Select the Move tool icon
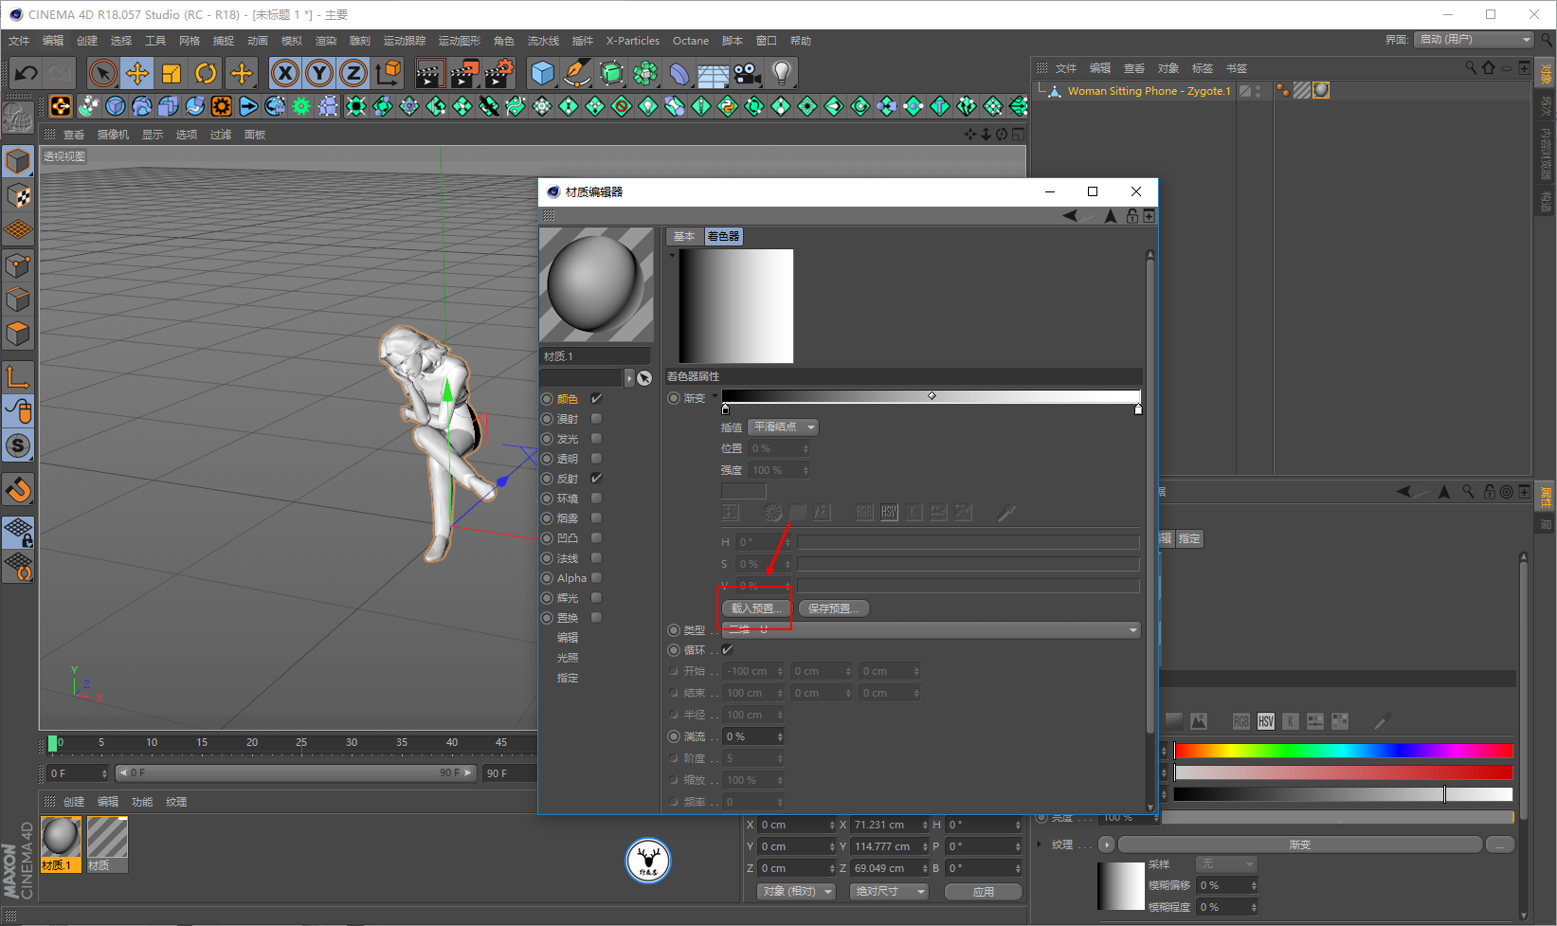This screenshot has width=1557, height=926. (137, 73)
